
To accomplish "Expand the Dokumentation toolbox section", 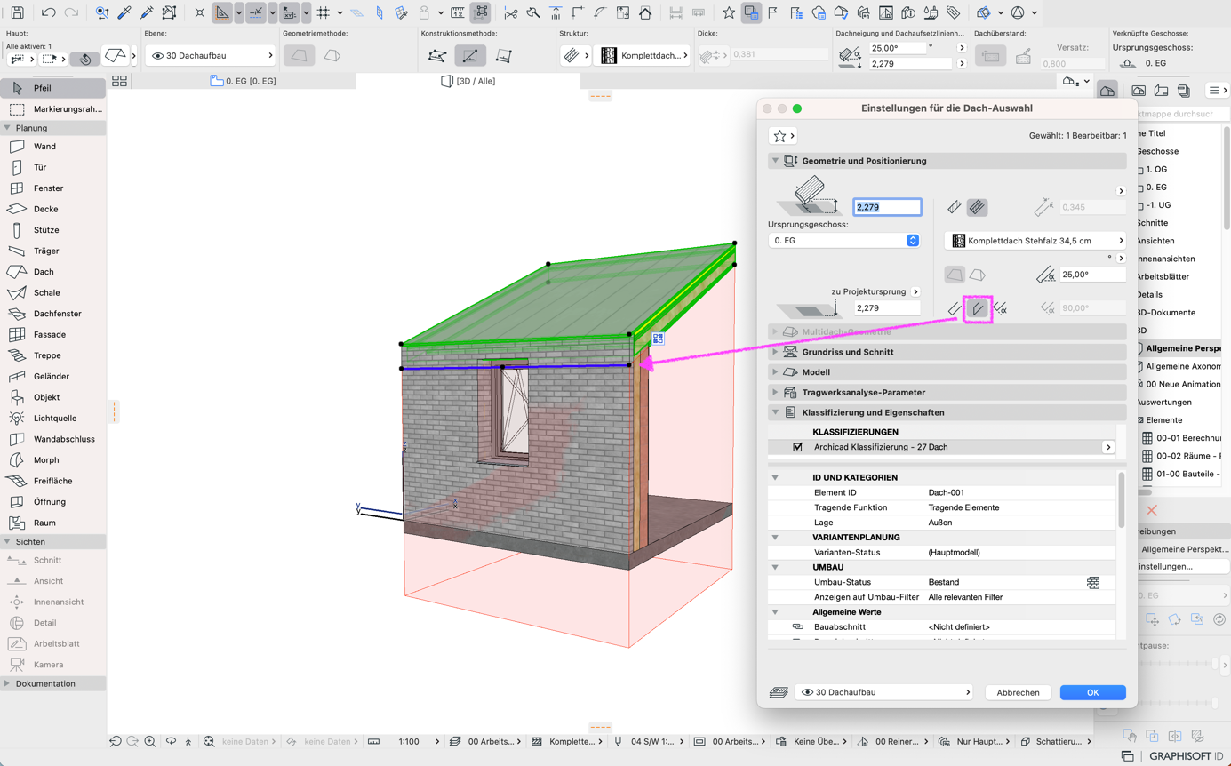I will point(7,683).
